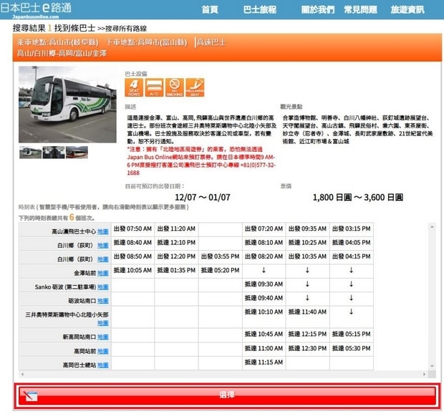
Task: Open the 旅遊資訊 menu item
Action: coord(407,9)
